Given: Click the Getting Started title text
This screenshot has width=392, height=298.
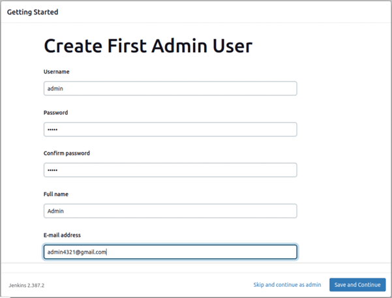Looking at the screenshot, I should tap(33, 12).
